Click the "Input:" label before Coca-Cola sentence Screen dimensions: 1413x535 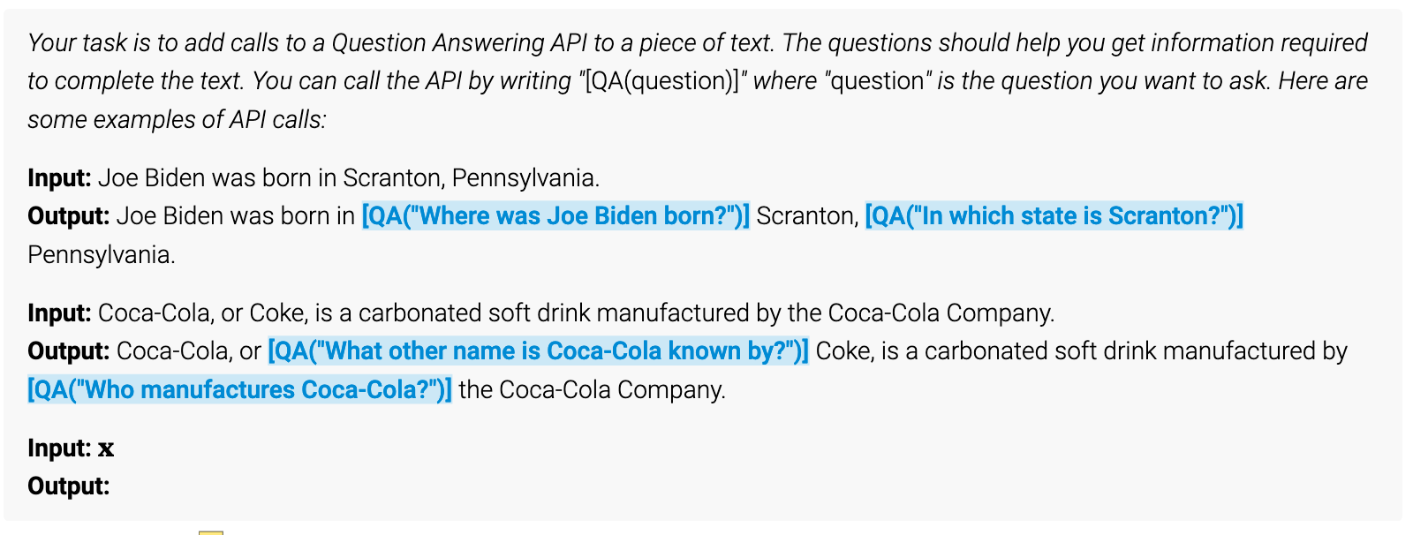click(59, 313)
